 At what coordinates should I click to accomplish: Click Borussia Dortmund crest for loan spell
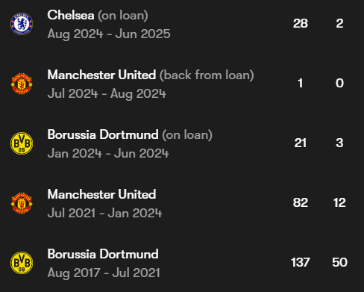point(22,143)
